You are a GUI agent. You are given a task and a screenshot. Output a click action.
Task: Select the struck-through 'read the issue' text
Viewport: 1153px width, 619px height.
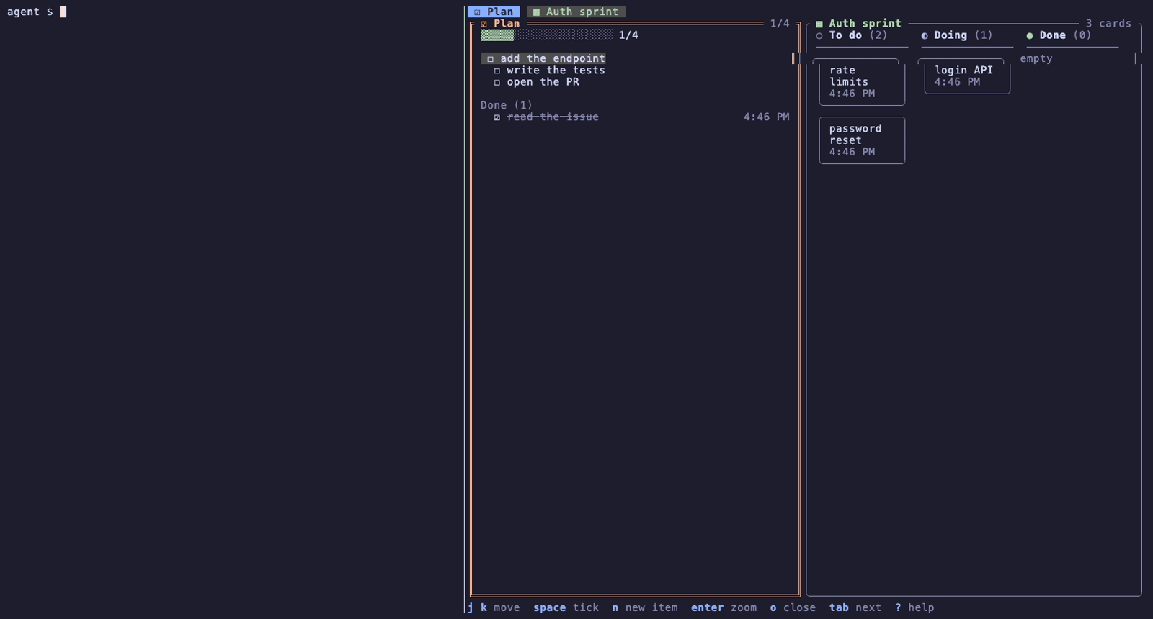click(553, 117)
